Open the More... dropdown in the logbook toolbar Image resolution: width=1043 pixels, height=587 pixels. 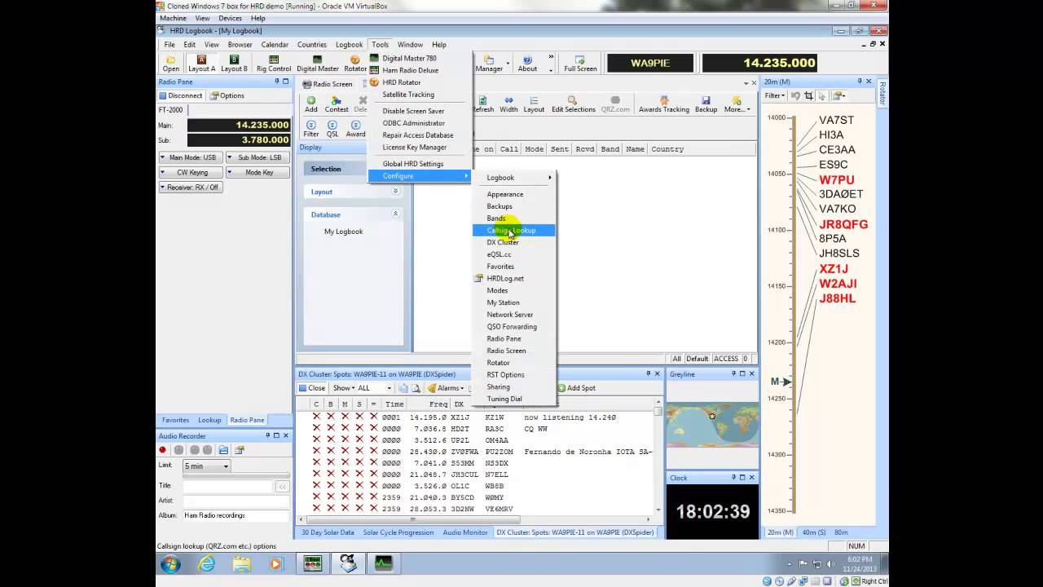click(x=737, y=104)
